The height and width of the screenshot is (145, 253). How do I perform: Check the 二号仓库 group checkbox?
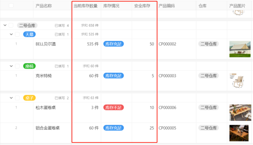point(11,25)
